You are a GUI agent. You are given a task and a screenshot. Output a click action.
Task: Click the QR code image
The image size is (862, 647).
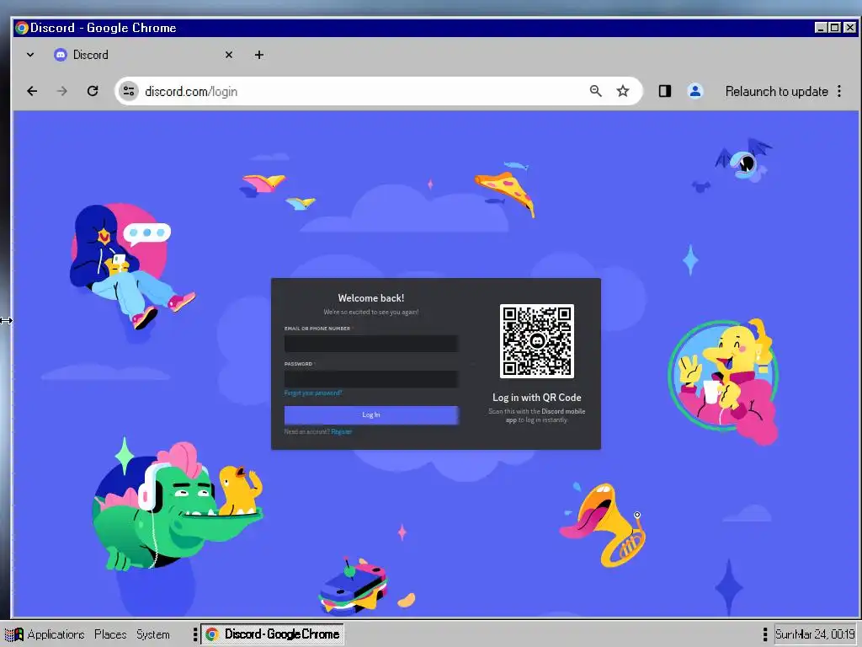537,341
